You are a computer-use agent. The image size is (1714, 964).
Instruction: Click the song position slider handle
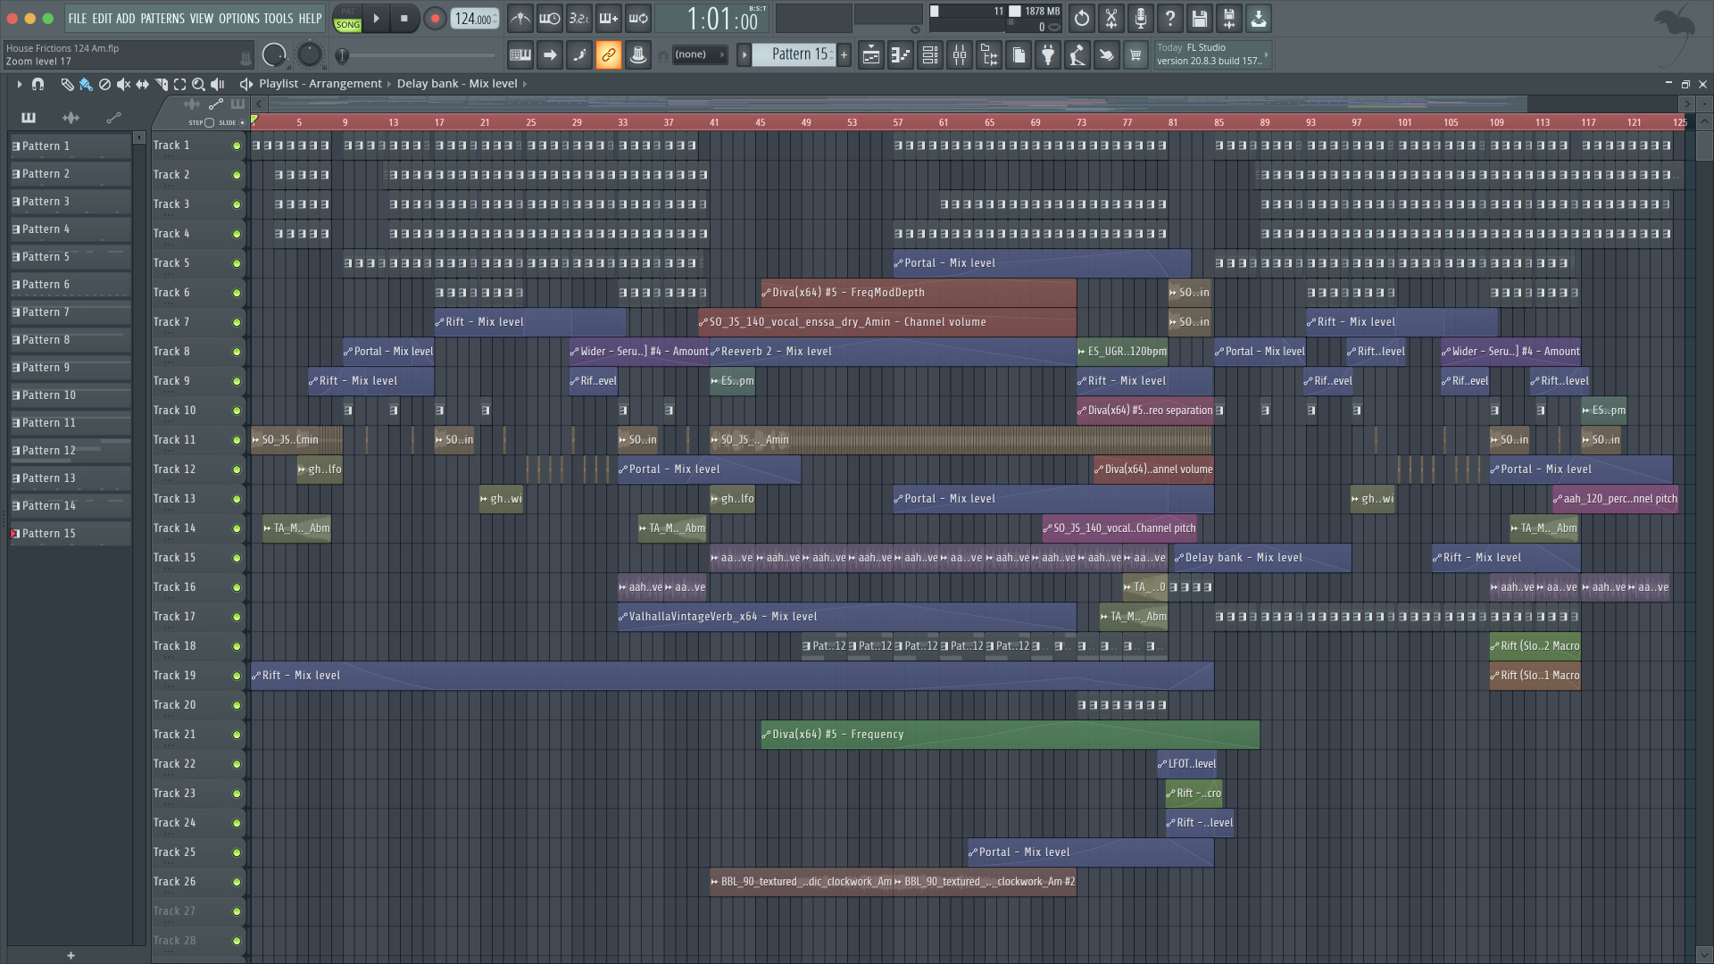341,55
